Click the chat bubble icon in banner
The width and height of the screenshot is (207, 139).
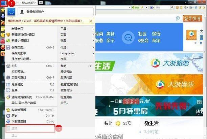coord(128,37)
